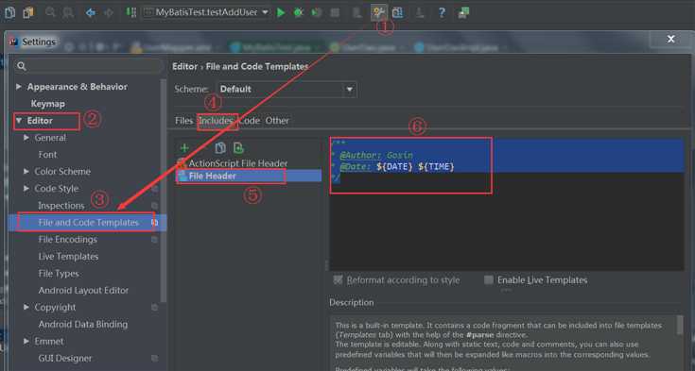This screenshot has width=695, height=371.
Task: Open the MyBatisTest.testAddUser run configuration dropdown
Action: coord(206,12)
